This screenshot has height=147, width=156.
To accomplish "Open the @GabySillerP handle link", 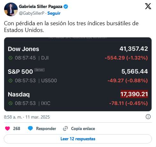I will [x=32, y=13].
